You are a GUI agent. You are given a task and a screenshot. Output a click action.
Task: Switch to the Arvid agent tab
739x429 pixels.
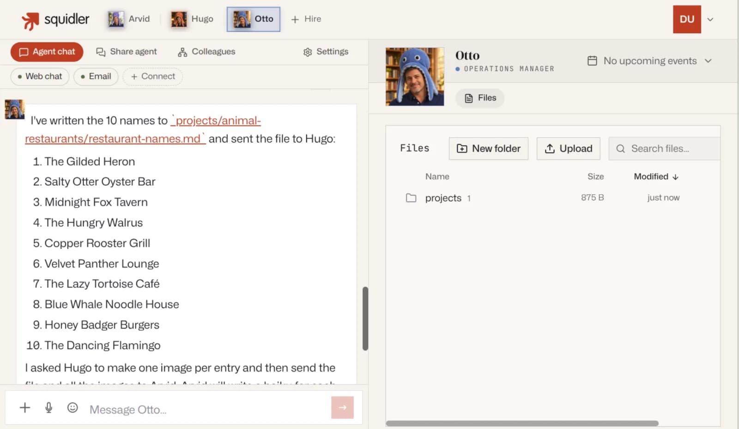129,19
